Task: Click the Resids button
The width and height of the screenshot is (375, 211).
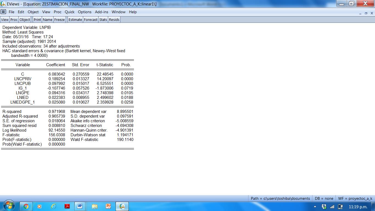Action: (114, 20)
